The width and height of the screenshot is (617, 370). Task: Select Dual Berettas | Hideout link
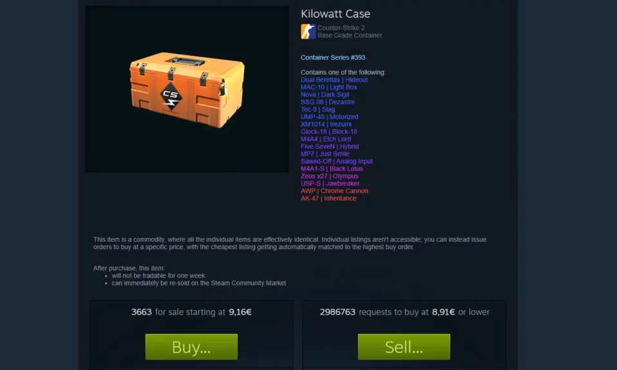334,80
